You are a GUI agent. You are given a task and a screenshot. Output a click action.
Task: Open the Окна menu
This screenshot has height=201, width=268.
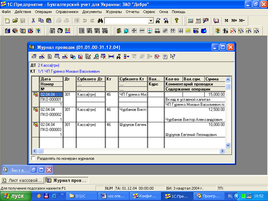(x=163, y=12)
